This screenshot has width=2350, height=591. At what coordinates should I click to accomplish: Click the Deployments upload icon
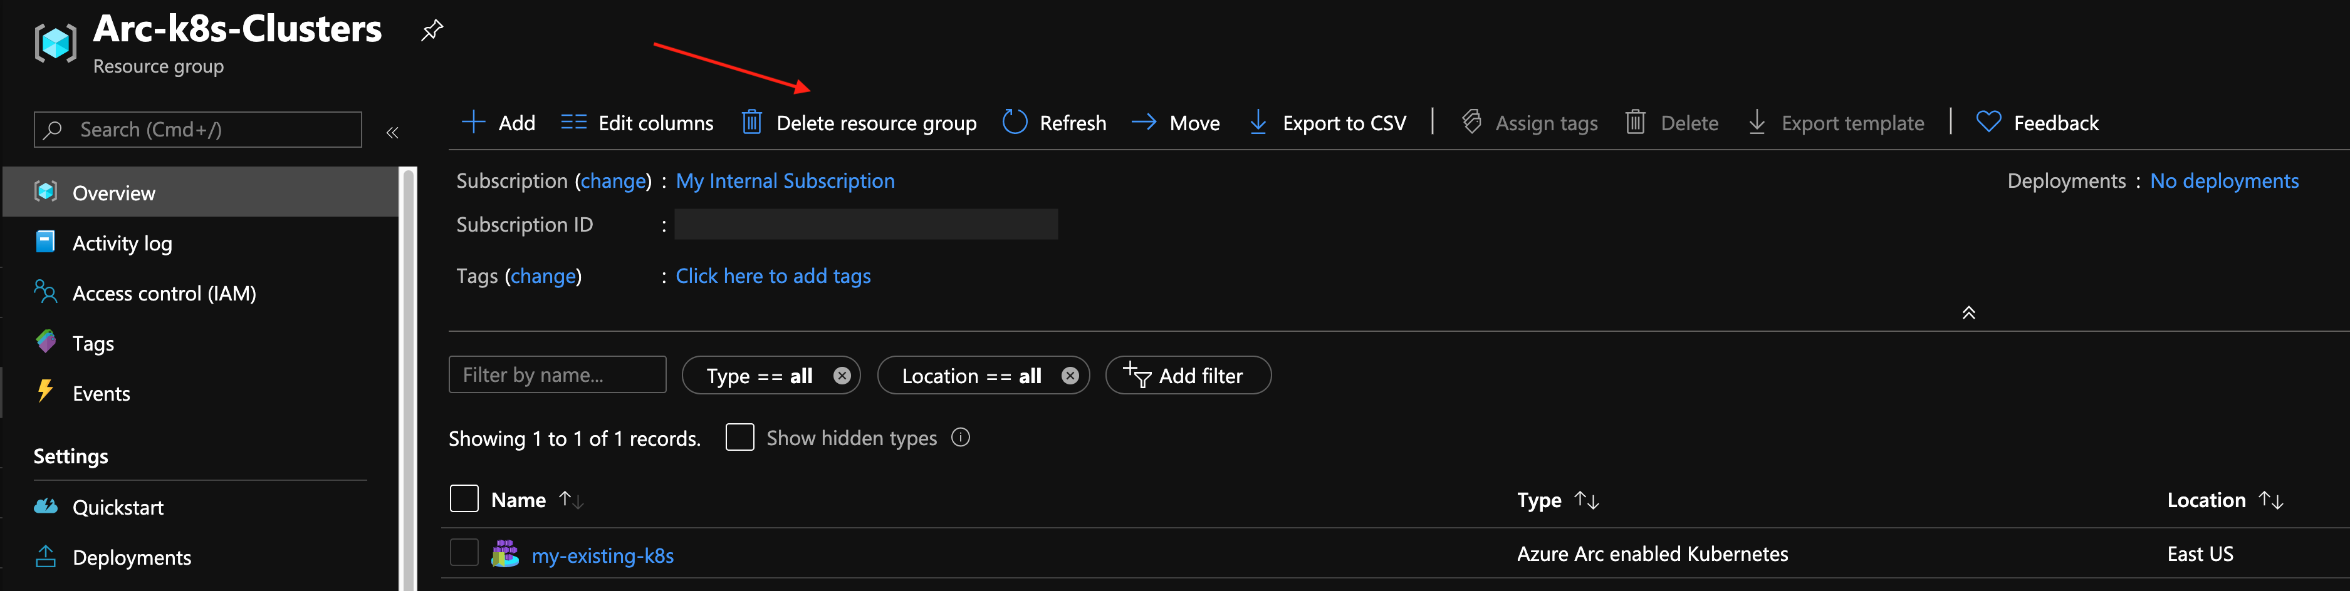[x=46, y=557]
